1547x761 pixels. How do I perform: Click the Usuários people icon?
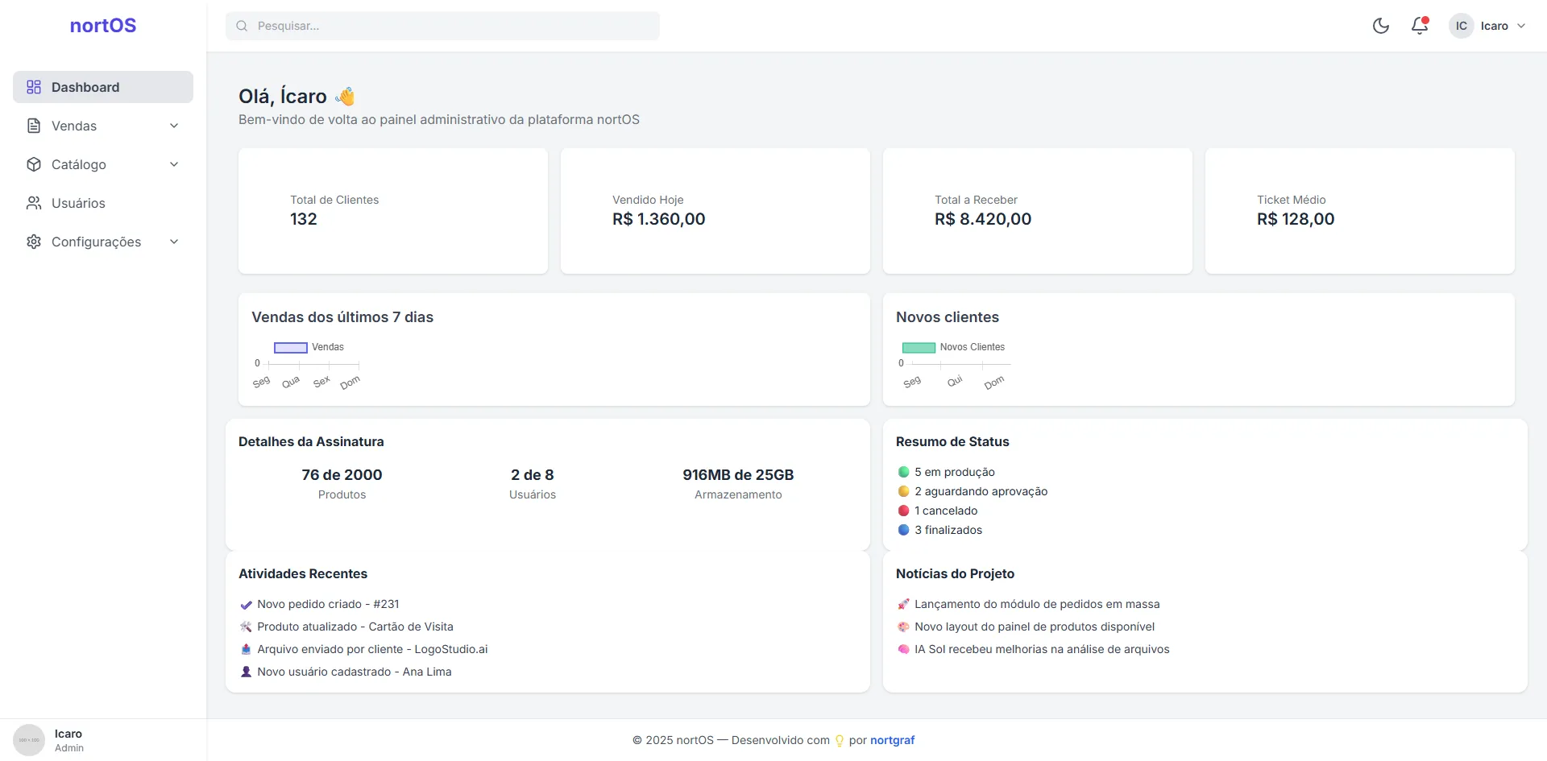34,203
